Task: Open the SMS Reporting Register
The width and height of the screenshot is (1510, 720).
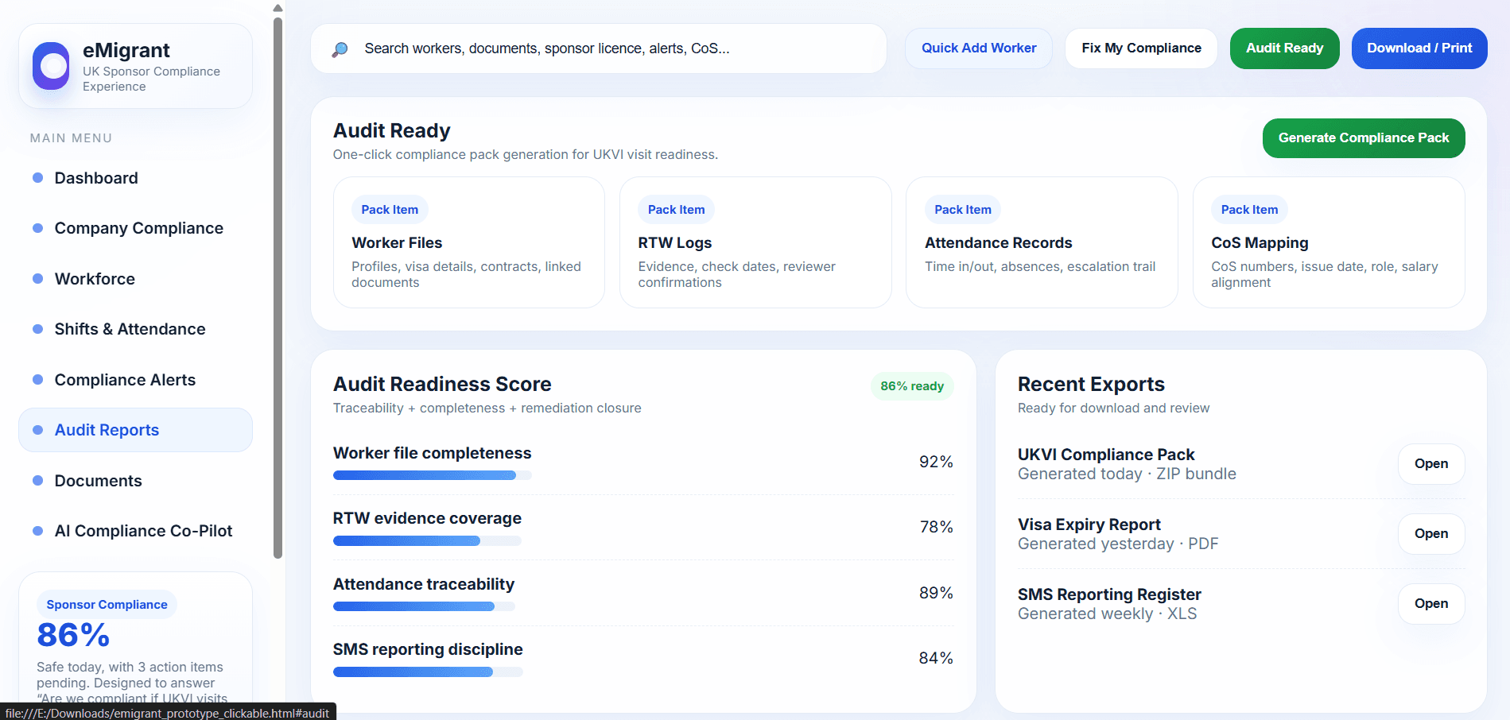Action: click(x=1430, y=603)
